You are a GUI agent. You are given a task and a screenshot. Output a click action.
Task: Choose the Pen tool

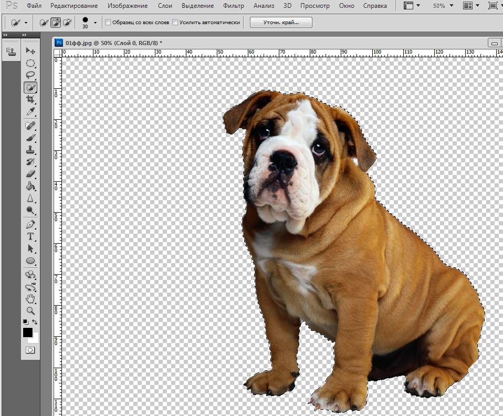[30, 224]
